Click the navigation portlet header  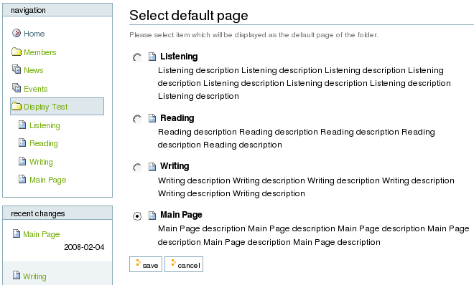pyautogui.click(x=57, y=10)
